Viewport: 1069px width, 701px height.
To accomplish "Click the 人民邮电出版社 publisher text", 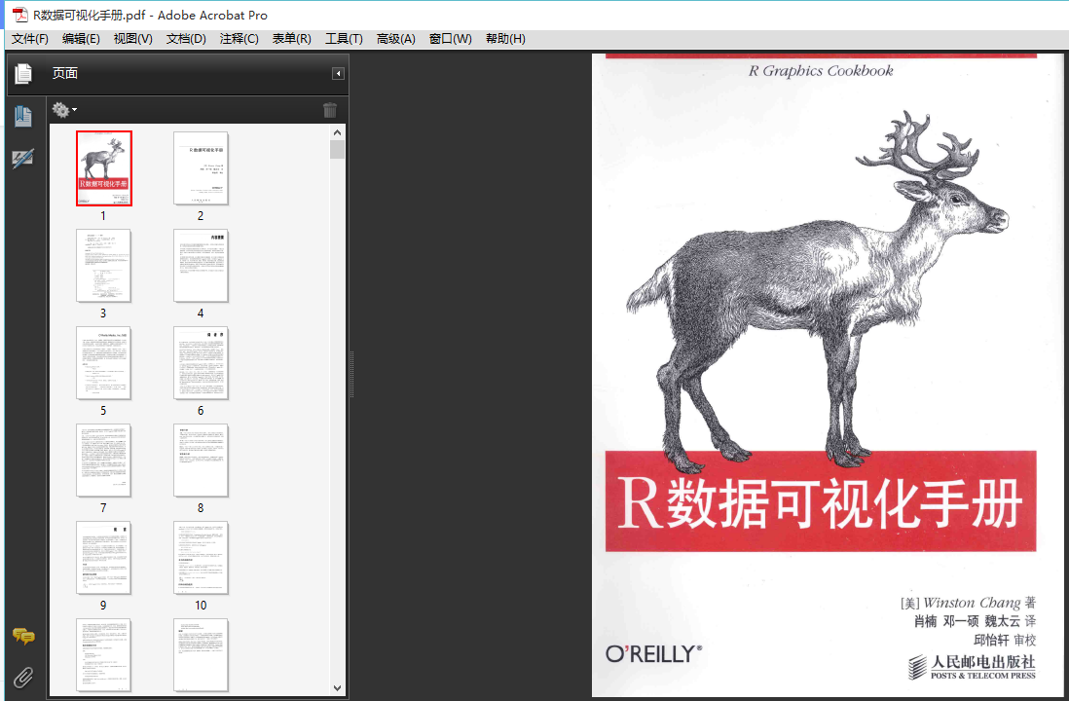I will [x=983, y=661].
